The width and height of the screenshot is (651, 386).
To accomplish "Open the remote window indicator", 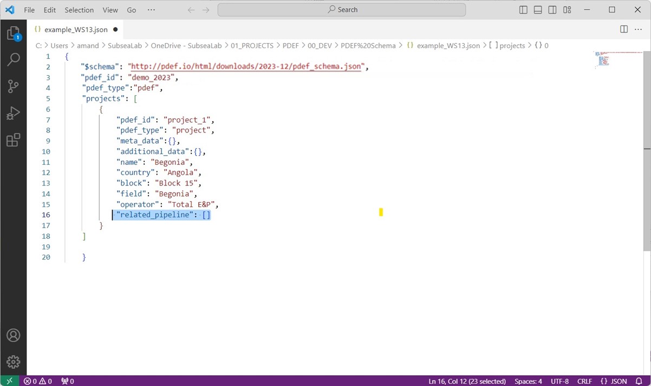I will pyautogui.click(x=9, y=381).
